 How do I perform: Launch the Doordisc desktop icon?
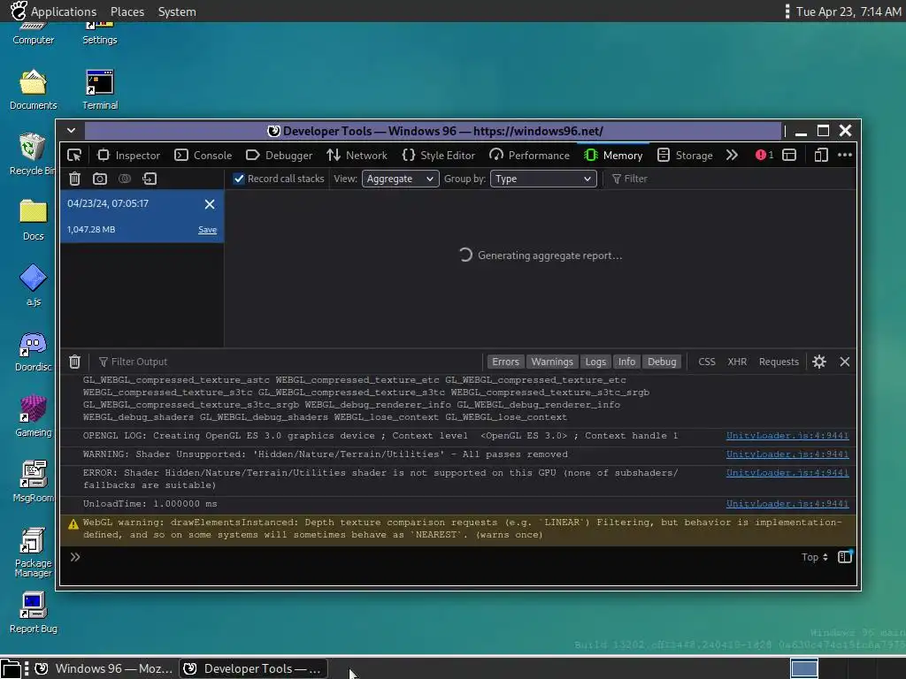point(33,351)
